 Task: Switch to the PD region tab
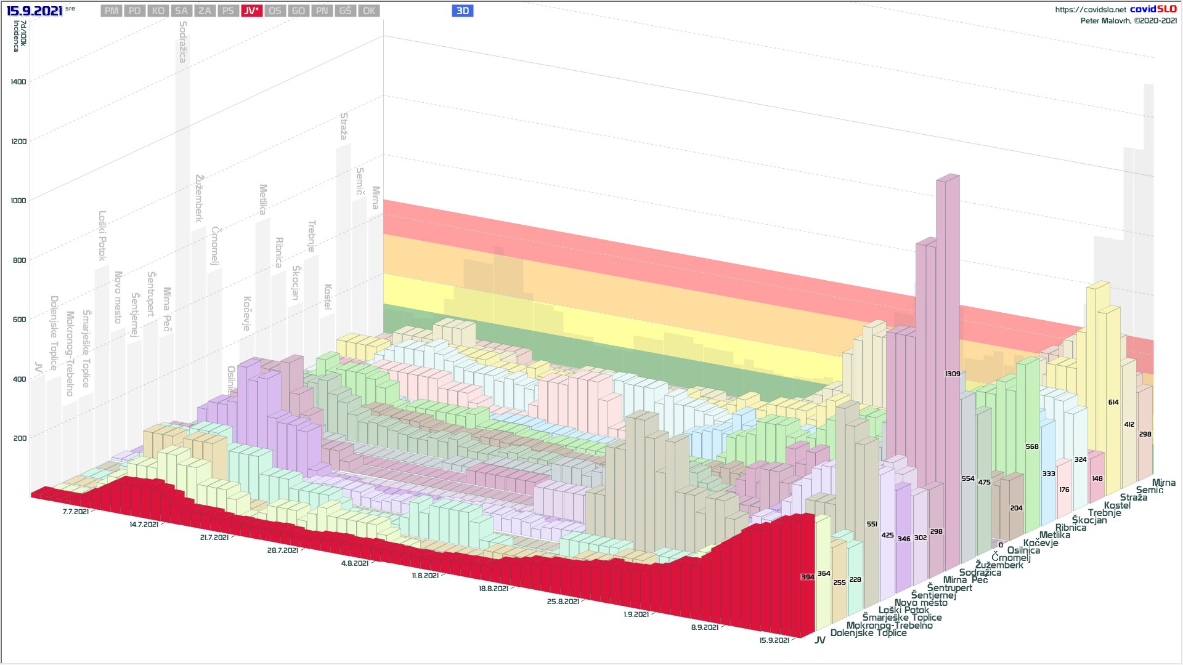tap(135, 11)
